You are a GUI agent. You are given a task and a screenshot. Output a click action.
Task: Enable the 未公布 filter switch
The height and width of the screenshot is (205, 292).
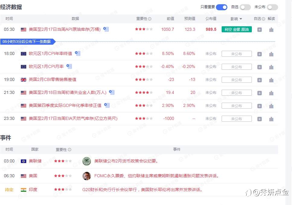272,7
